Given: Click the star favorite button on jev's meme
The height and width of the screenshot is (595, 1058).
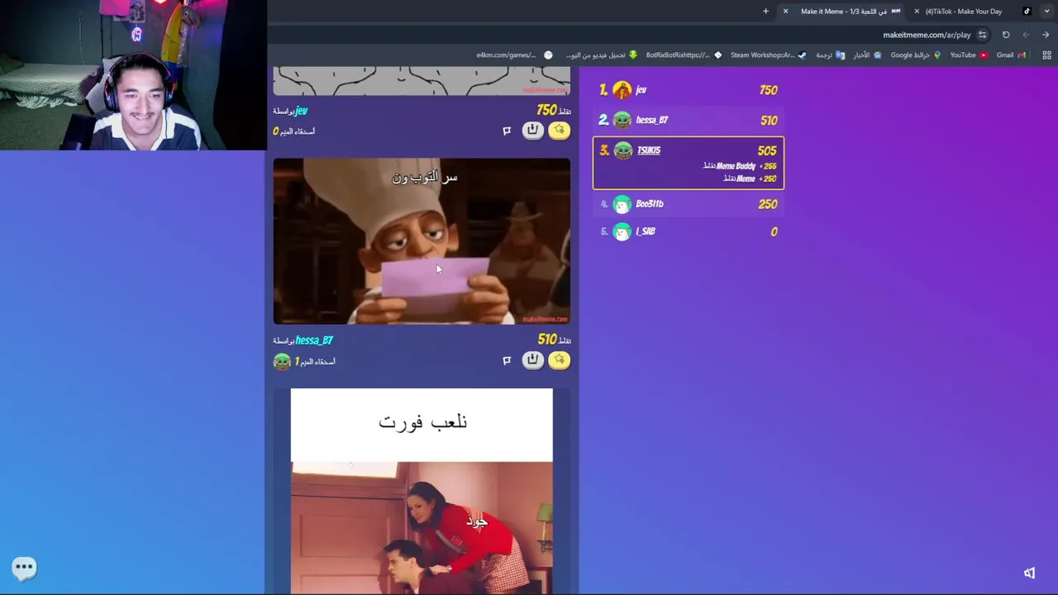Looking at the screenshot, I should (x=560, y=131).
